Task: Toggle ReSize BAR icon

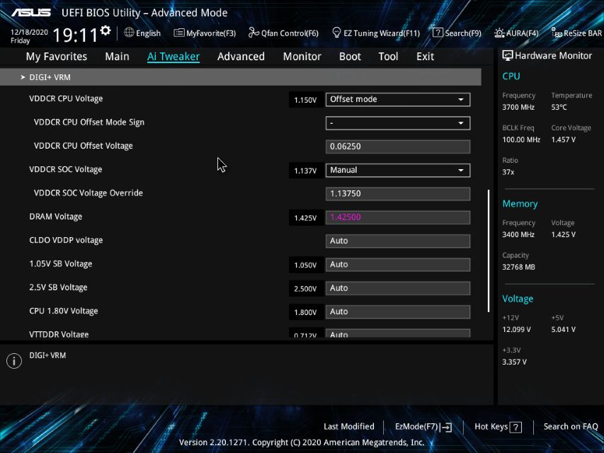Action: pyautogui.click(x=557, y=33)
